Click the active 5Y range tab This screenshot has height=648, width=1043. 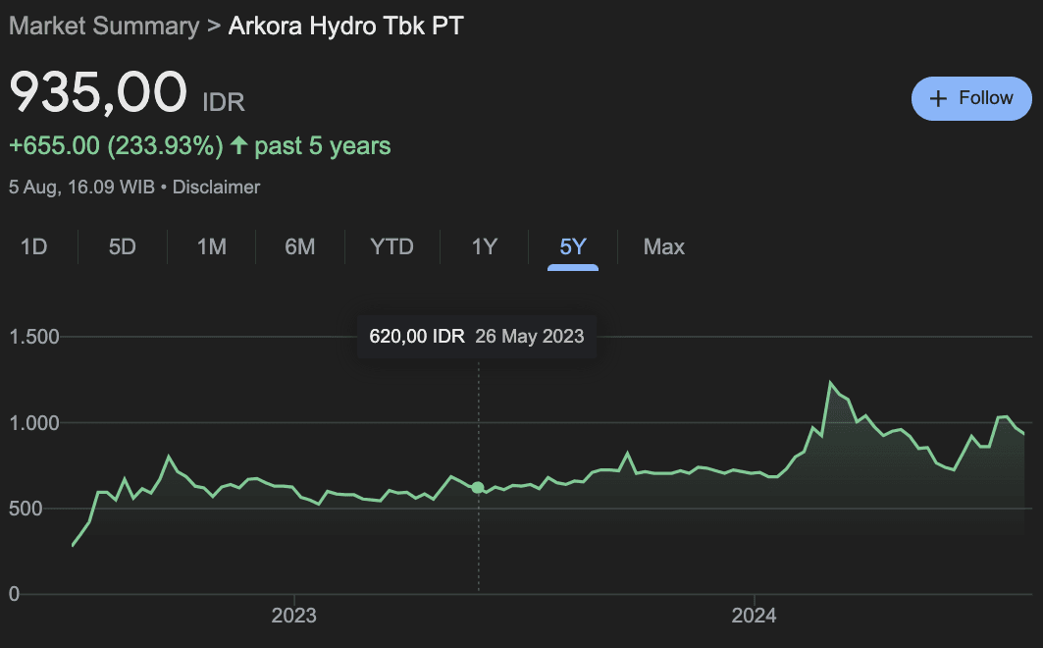point(573,246)
